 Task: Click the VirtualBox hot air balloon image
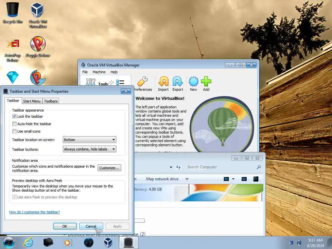coord(222,125)
